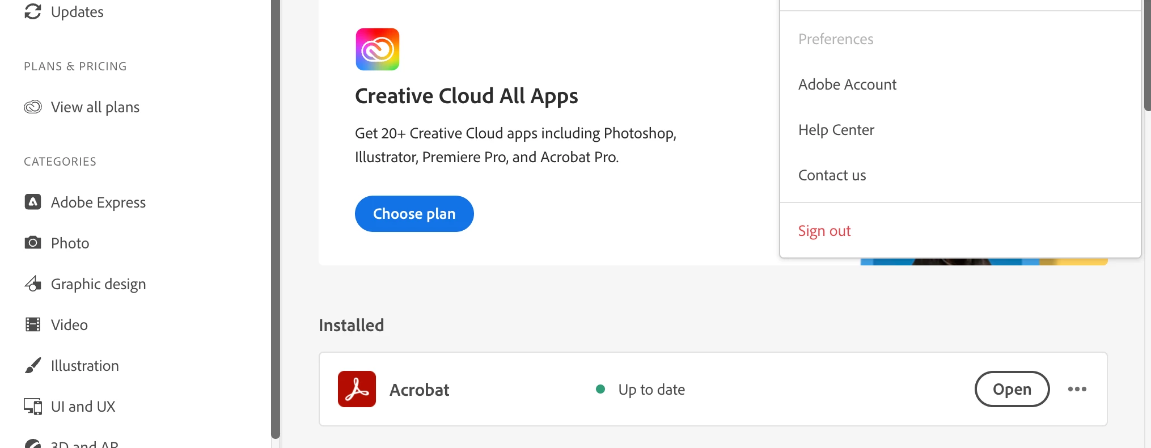1151x448 pixels.
Task: Select the Illustration brush icon
Action: [33, 365]
